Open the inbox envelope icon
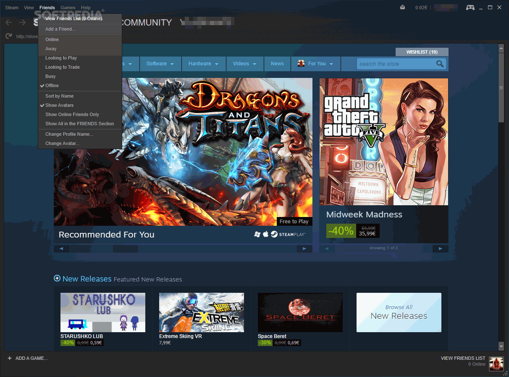Screen dimensions: 509x377 [403, 8]
